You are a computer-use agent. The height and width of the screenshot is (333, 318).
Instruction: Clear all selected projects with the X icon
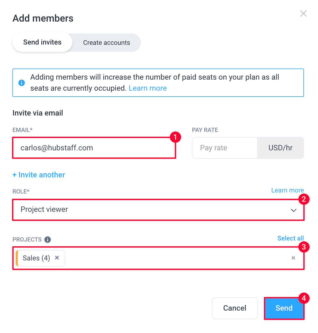click(293, 258)
